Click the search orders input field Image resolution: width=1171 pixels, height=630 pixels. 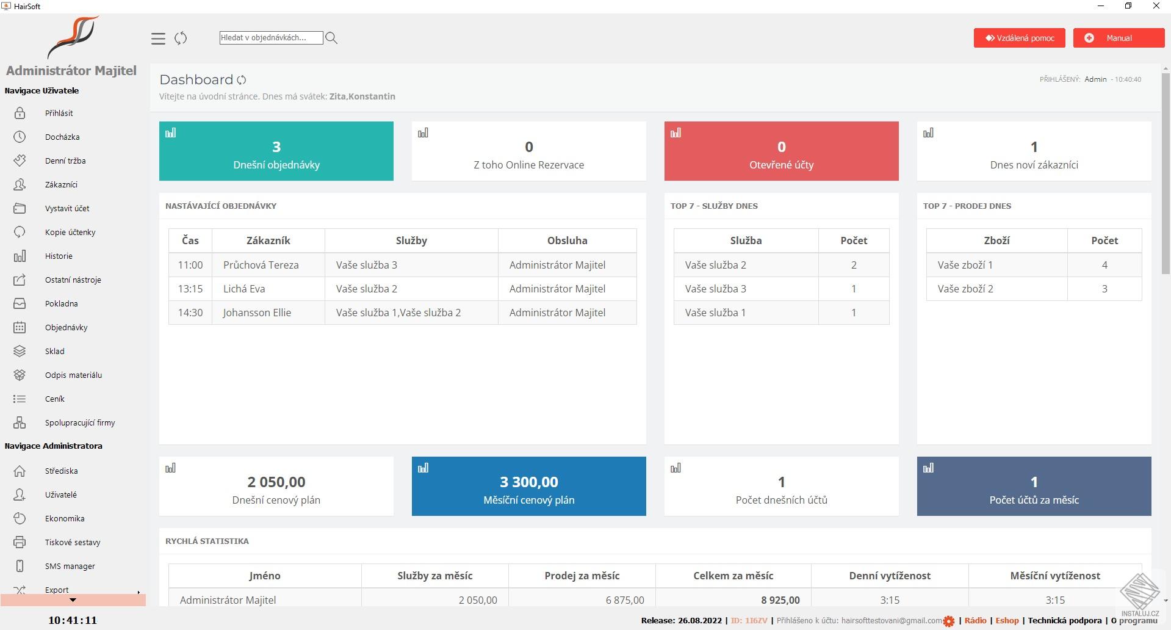tap(272, 38)
